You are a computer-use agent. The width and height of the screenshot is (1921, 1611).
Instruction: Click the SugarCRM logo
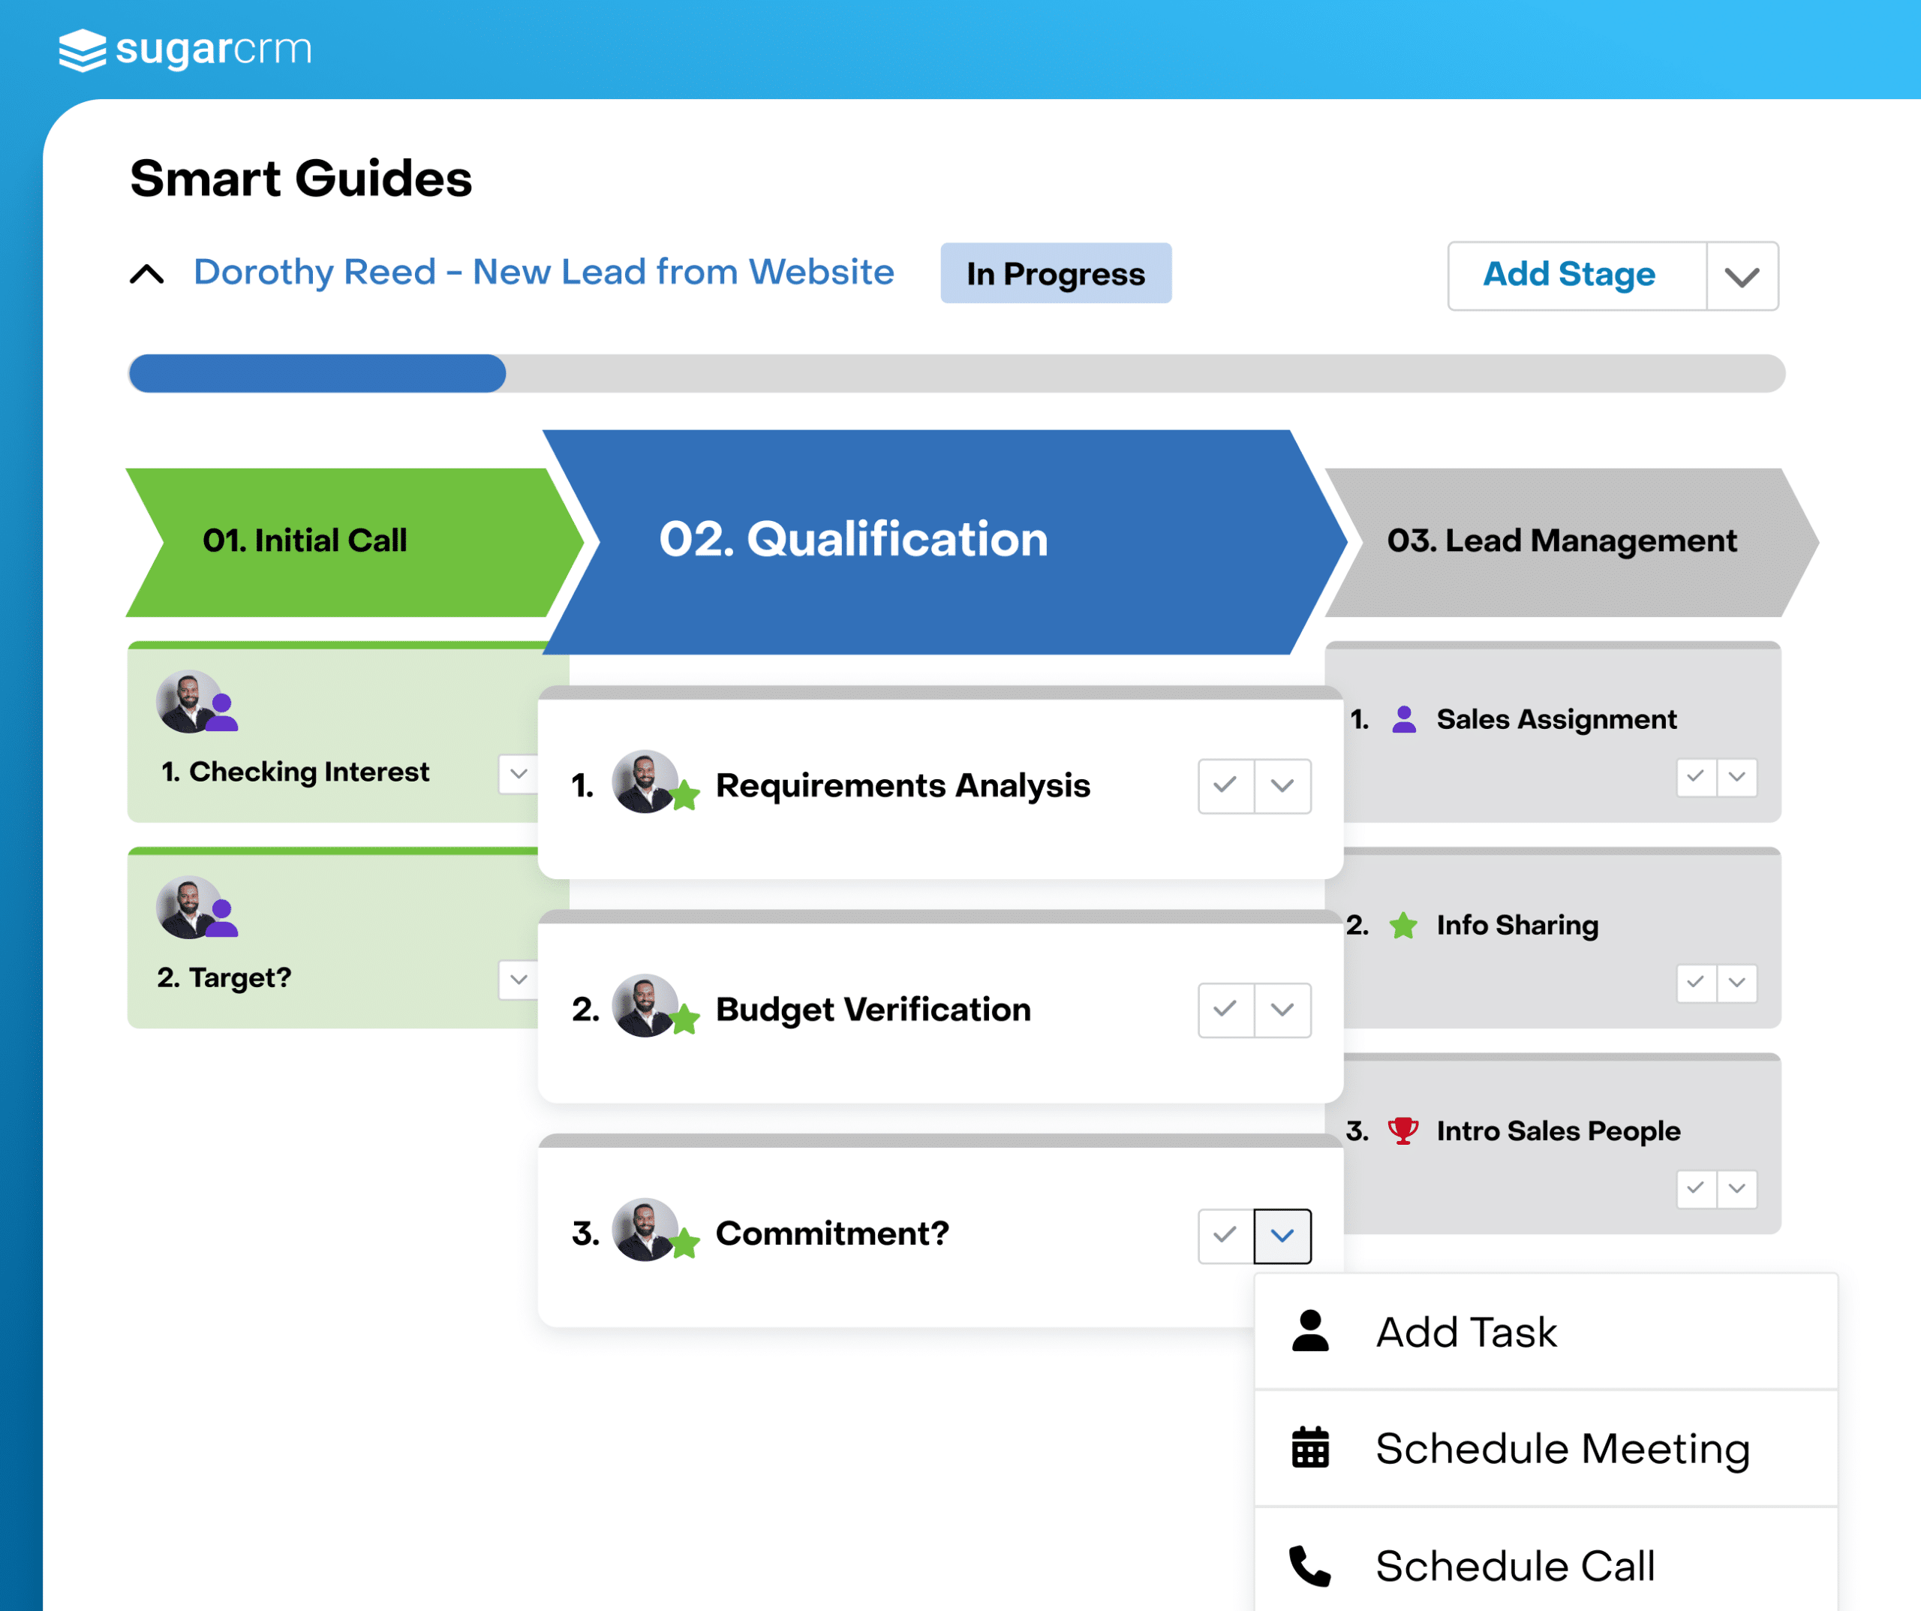185,50
